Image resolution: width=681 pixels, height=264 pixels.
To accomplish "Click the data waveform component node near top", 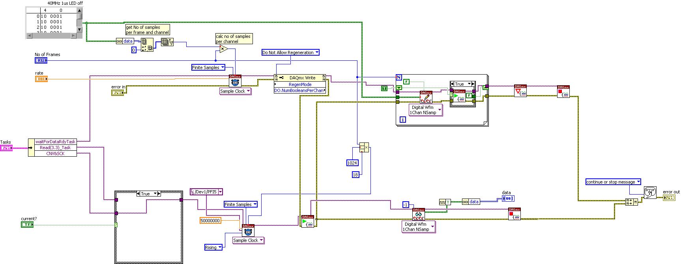I will point(125,41).
